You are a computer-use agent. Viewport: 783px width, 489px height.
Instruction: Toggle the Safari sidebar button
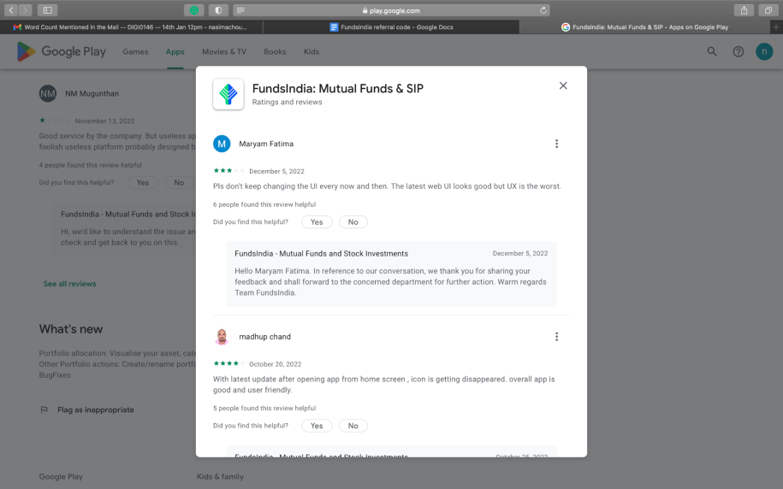47,10
